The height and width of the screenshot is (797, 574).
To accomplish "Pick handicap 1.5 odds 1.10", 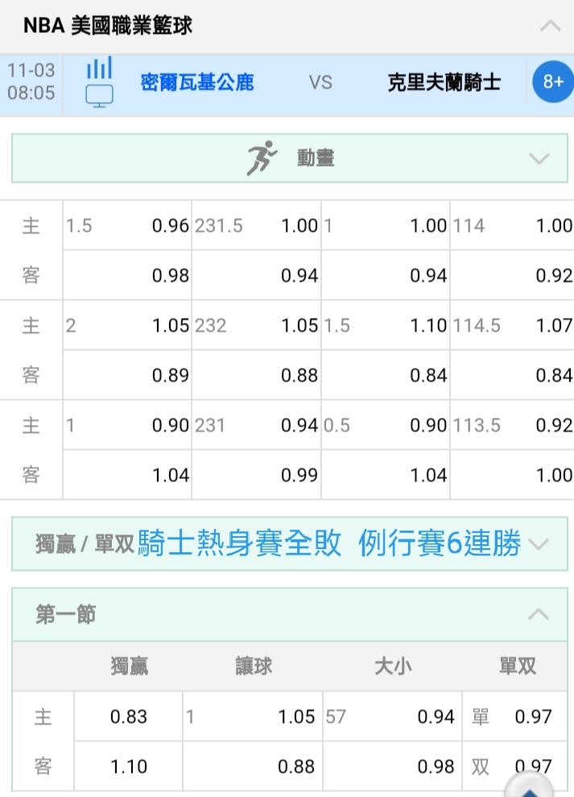I will point(386,324).
